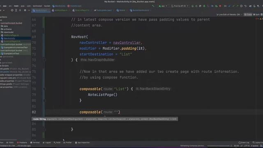Show Git history with the clock icon
263x148 pixels.
point(241,6)
